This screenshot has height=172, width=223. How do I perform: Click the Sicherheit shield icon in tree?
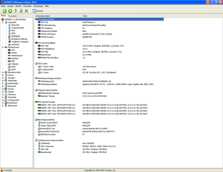6,97
